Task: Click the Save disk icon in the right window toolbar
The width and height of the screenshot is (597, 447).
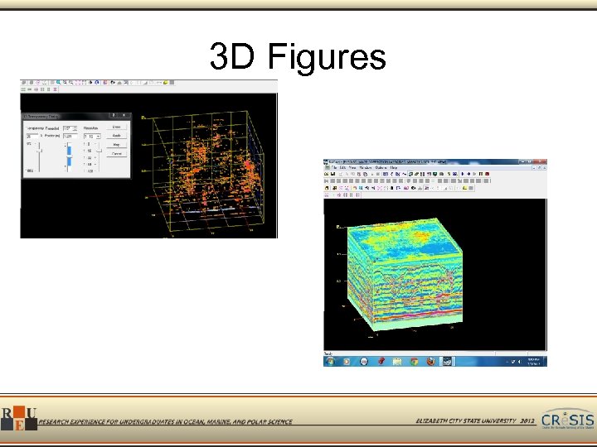Action: [x=332, y=174]
